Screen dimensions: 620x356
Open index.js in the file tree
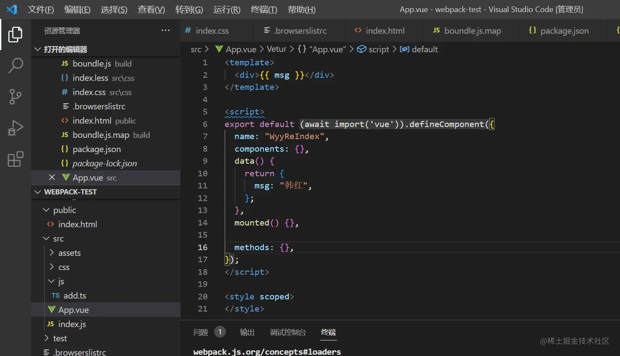pyautogui.click(x=72, y=324)
